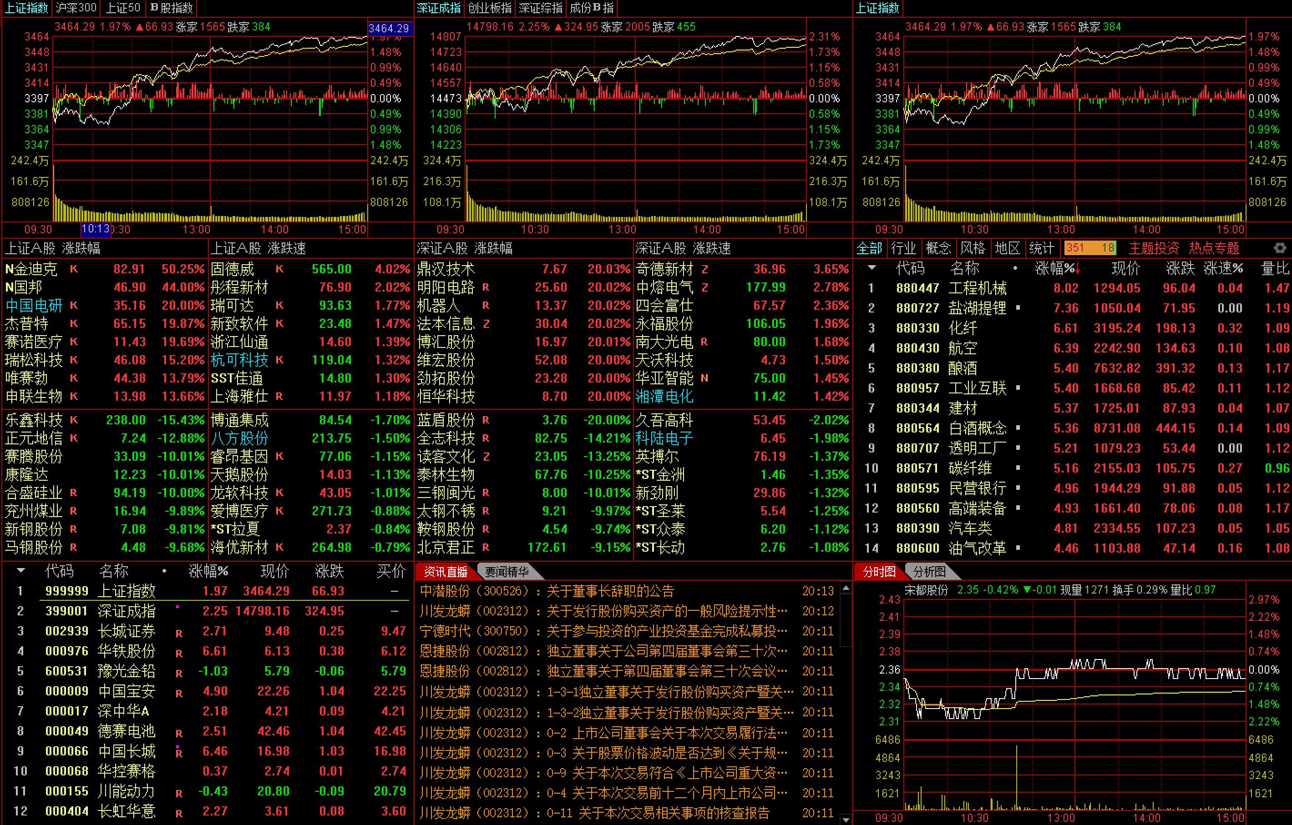
Task: Filter sectors by the 行业 tab
Action: click(903, 248)
